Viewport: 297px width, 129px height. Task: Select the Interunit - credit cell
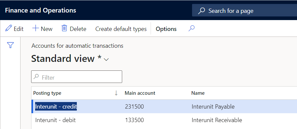point(56,107)
